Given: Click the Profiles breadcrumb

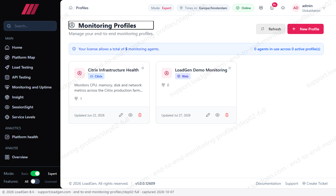Looking at the screenshot, I should point(82,8).
